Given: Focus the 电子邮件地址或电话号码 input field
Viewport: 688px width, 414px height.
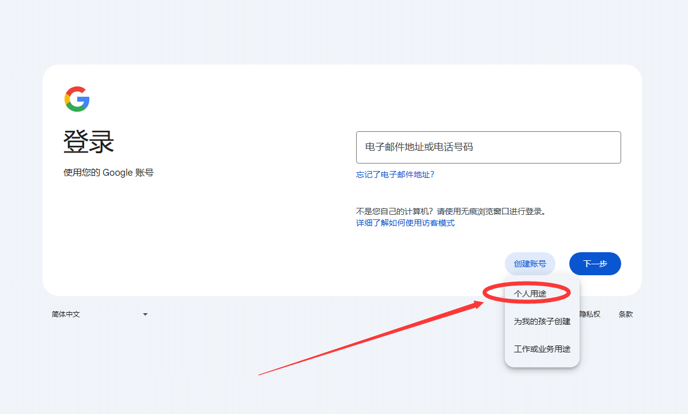Looking at the screenshot, I should click(x=489, y=147).
